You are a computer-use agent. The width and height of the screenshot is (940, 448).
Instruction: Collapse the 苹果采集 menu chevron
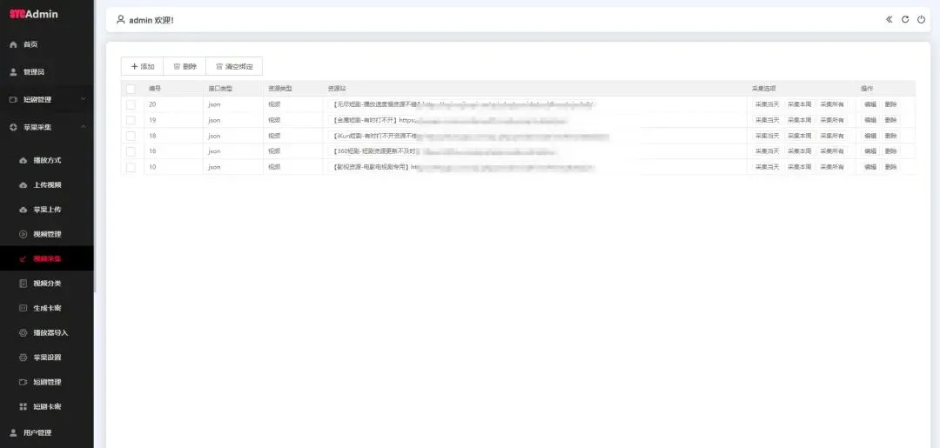pos(84,127)
